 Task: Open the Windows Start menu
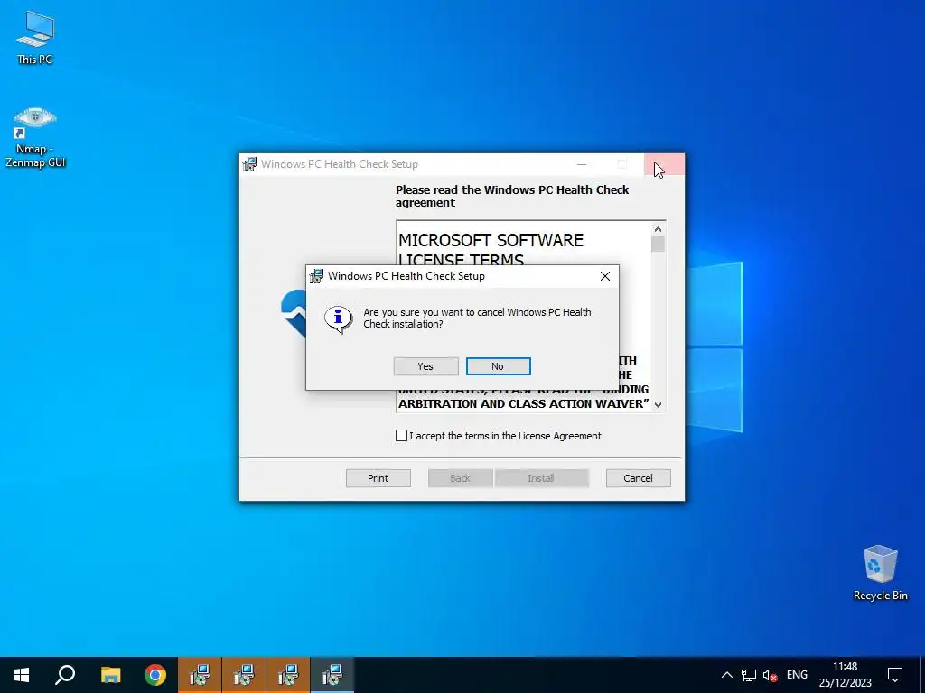coord(22,675)
